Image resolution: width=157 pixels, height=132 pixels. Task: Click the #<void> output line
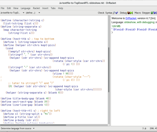tap(134, 29)
